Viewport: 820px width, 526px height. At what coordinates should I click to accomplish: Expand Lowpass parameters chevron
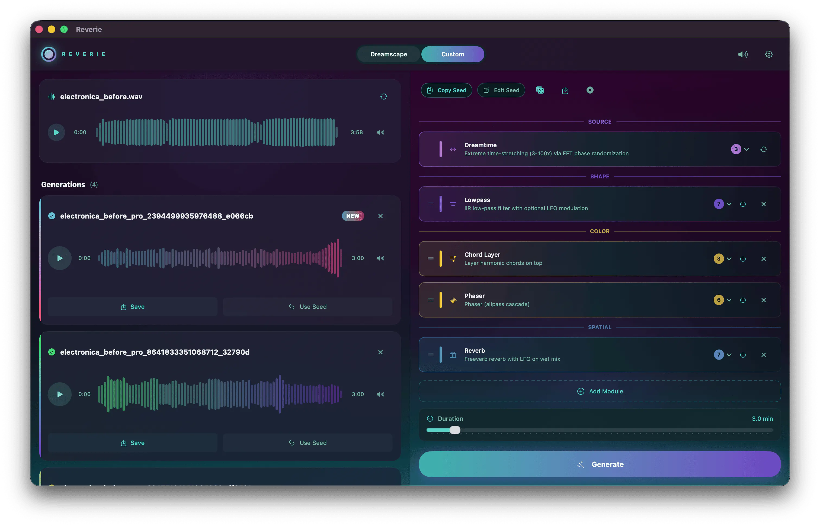(x=729, y=204)
